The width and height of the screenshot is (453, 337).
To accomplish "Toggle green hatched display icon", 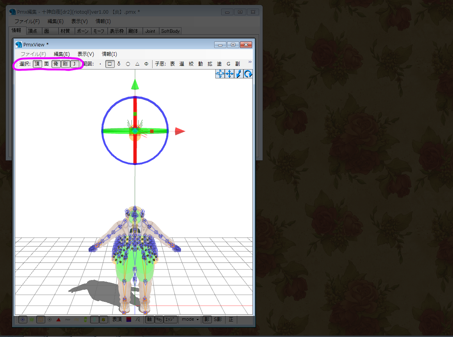I will click(x=32, y=320).
